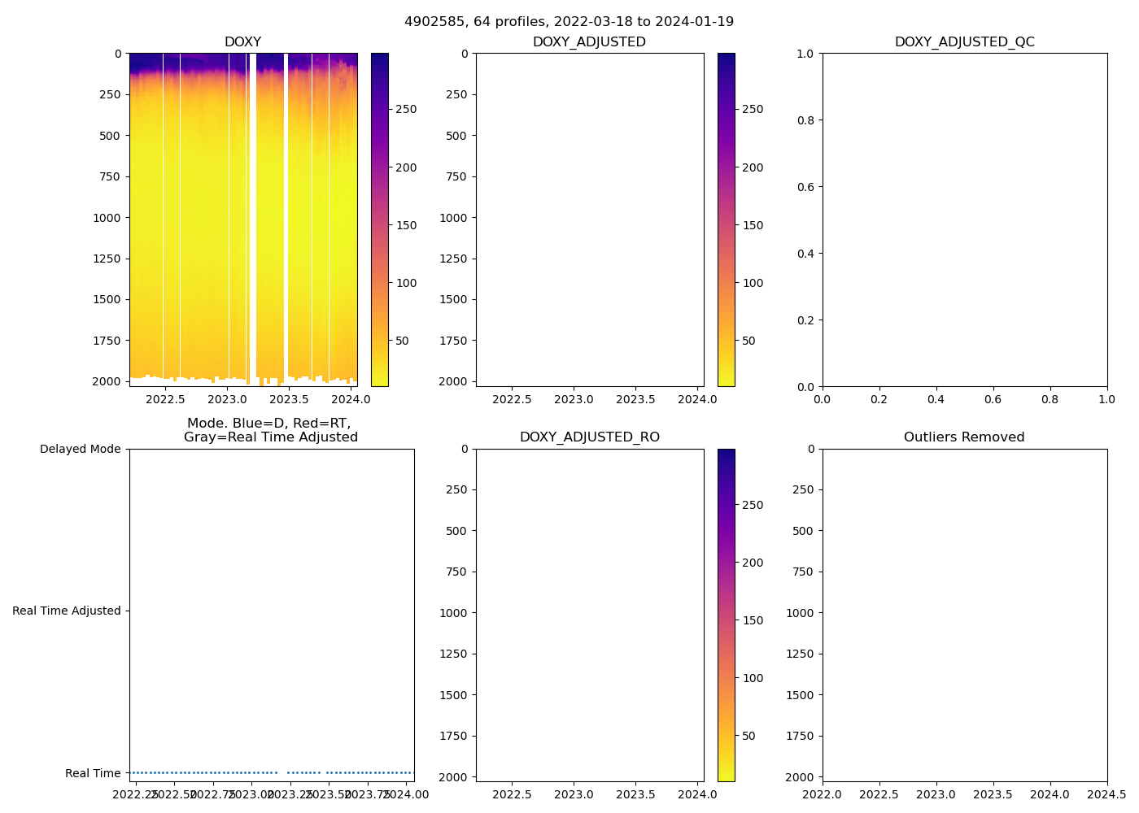The image size is (1139, 813).
Task: Click the DOXY_ADJUSTED_QC title
Action: click(964, 42)
